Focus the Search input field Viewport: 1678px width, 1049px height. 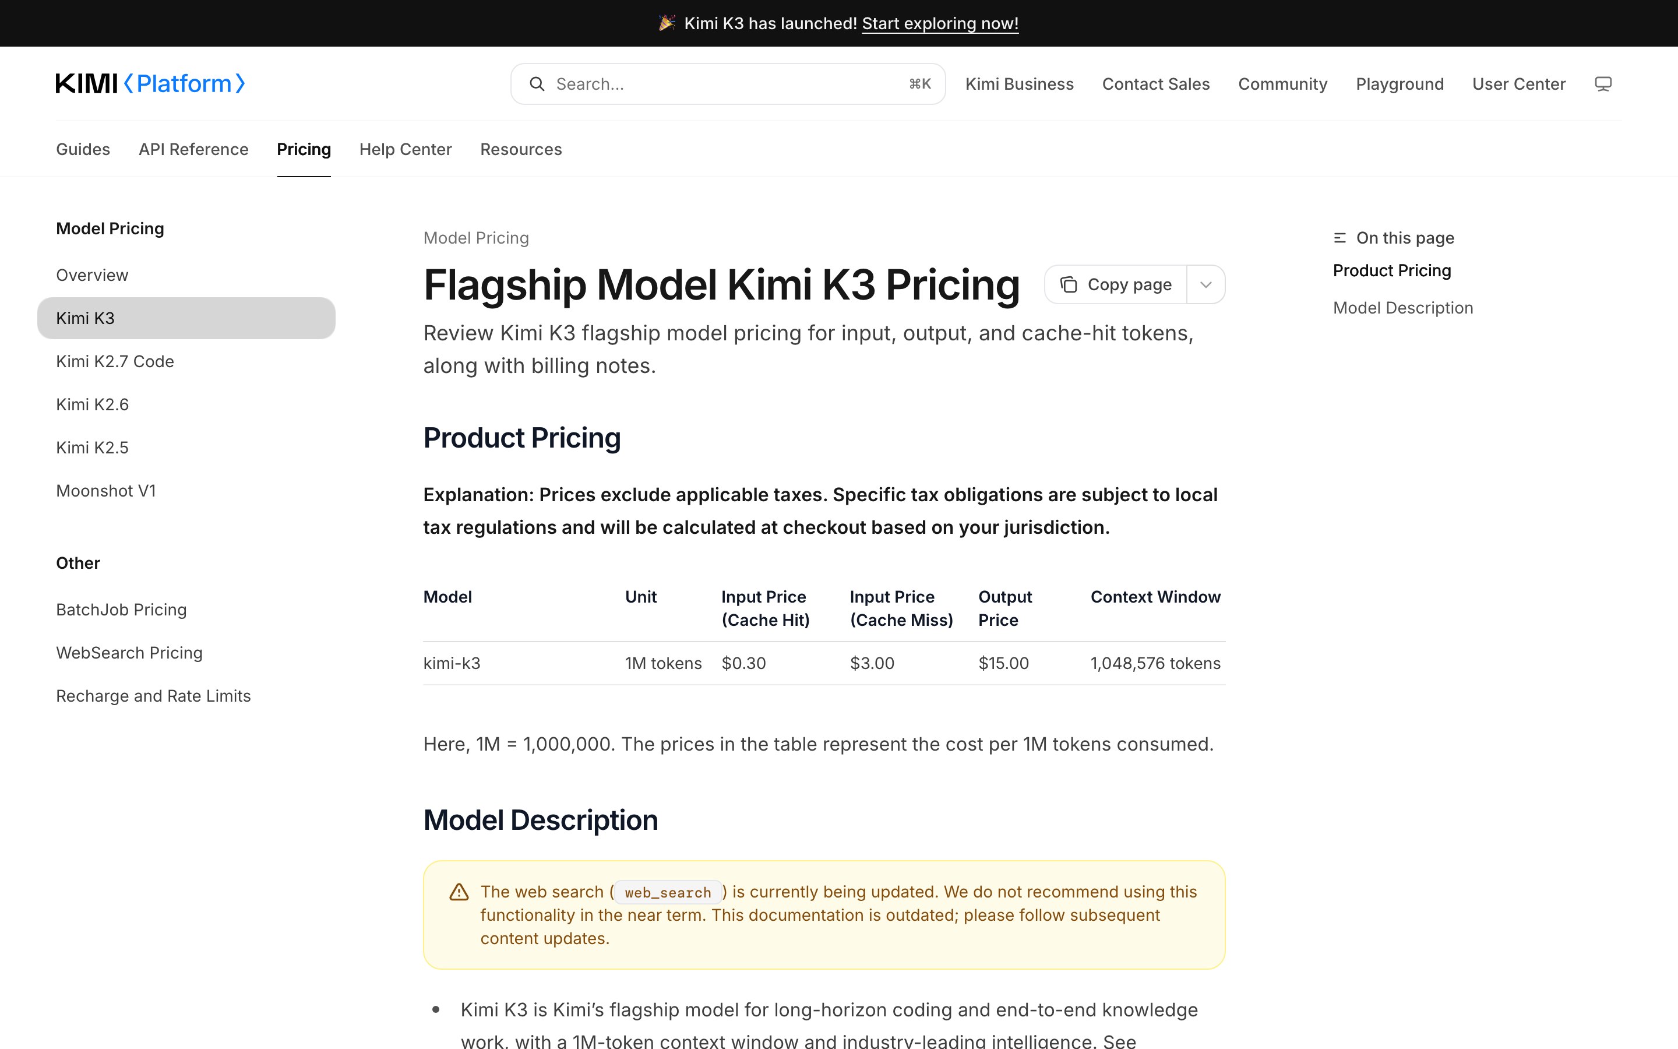coord(728,84)
